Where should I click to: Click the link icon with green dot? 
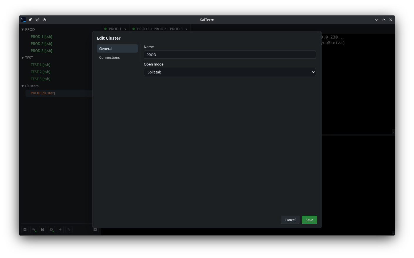click(34, 229)
